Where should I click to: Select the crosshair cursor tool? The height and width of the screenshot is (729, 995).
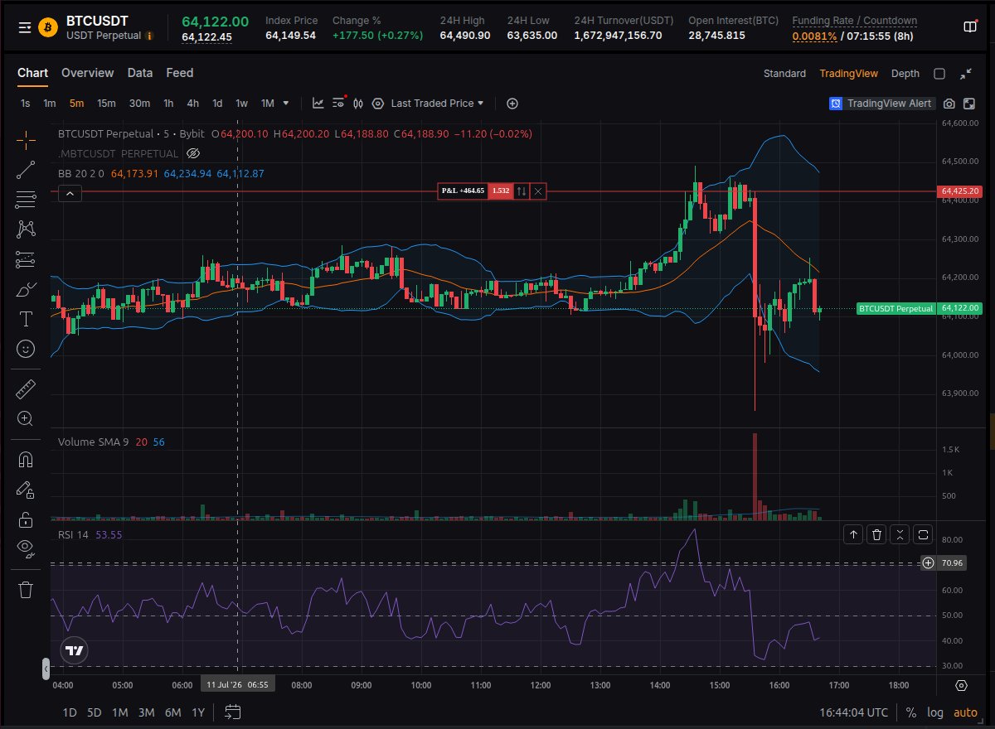tap(26, 139)
